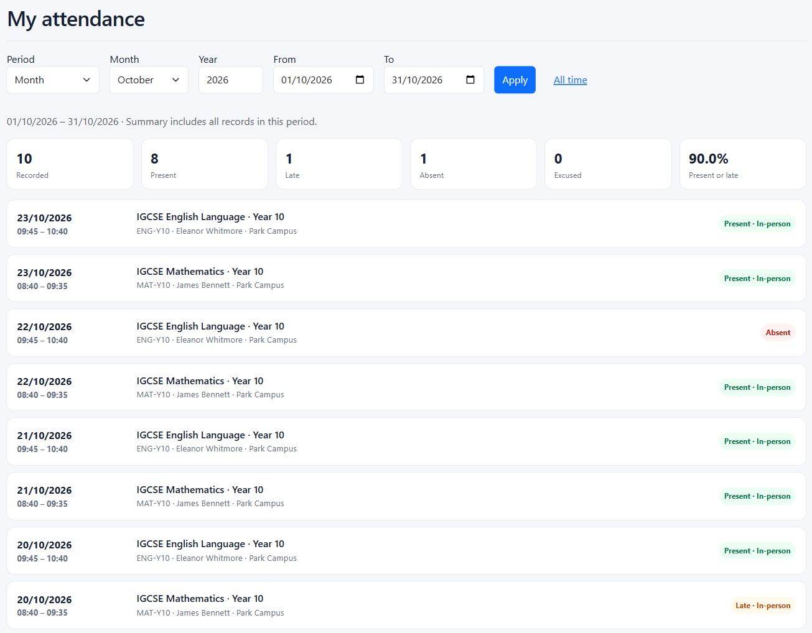This screenshot has width=812, height=633.
Task: Click the From date text 01/10/2026
Action: coord(307,80)
